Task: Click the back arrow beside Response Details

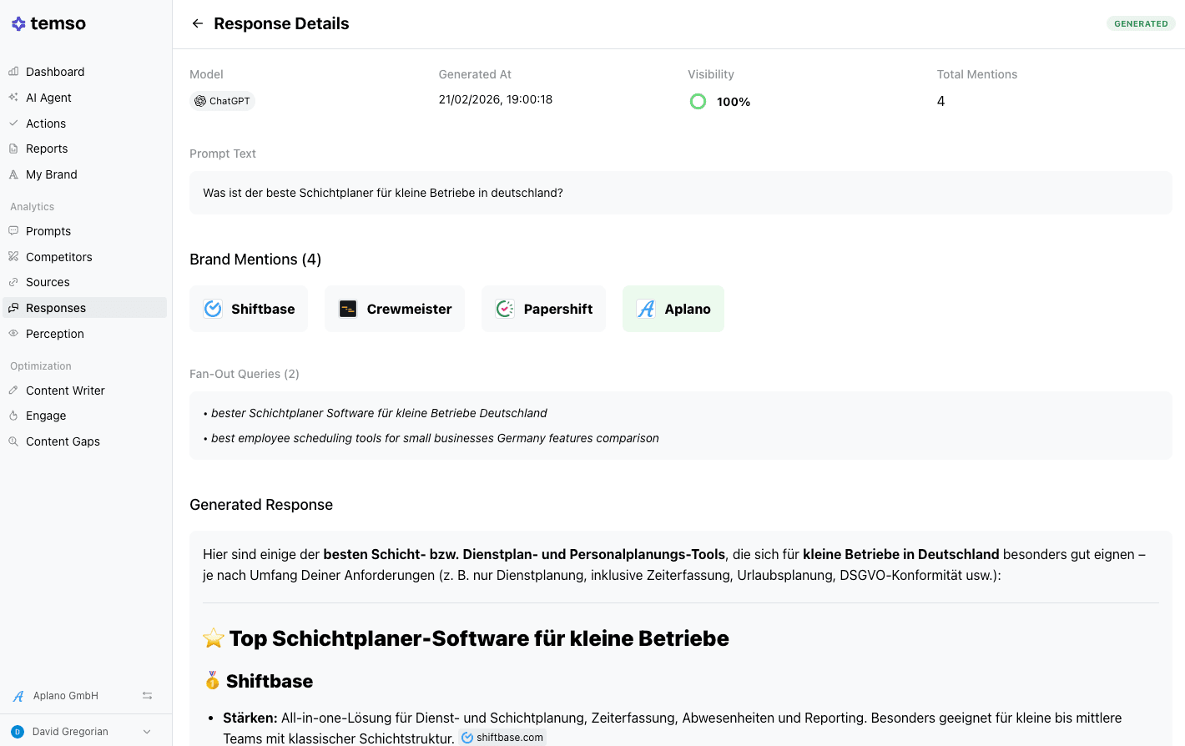Action: pyautogui.click(x=197, y=23)
